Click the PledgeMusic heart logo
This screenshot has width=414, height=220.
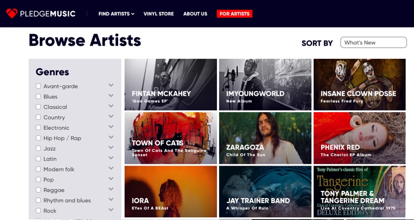tap(12, 13)
